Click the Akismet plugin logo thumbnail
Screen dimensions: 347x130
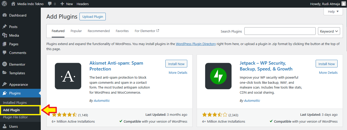(68, 76)
